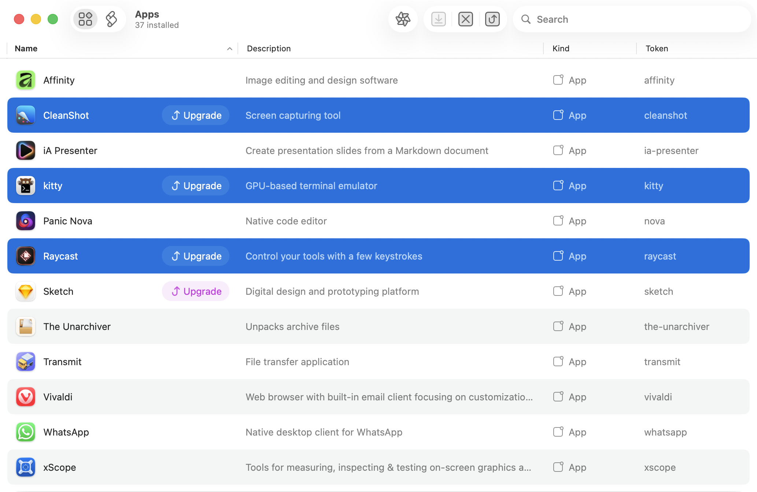Image resolution: width=757 pixels, height=492 pixels.
Task: Sort the list by Kind column
Action: tap(561, 48)
